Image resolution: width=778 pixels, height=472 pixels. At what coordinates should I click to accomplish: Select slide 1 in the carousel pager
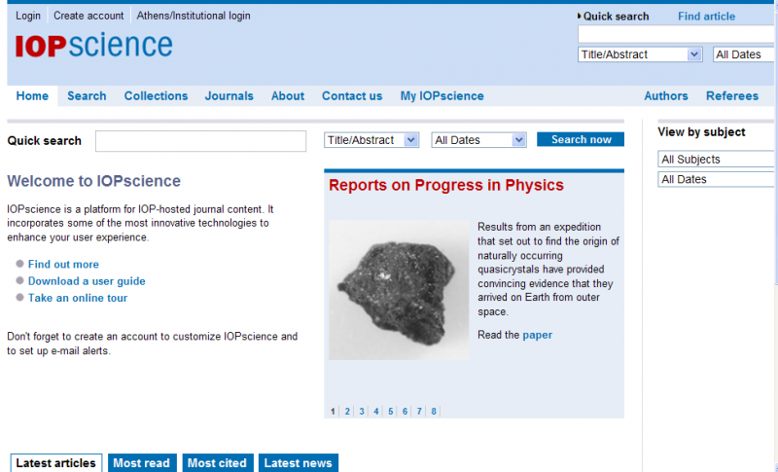tap(333, 412)
